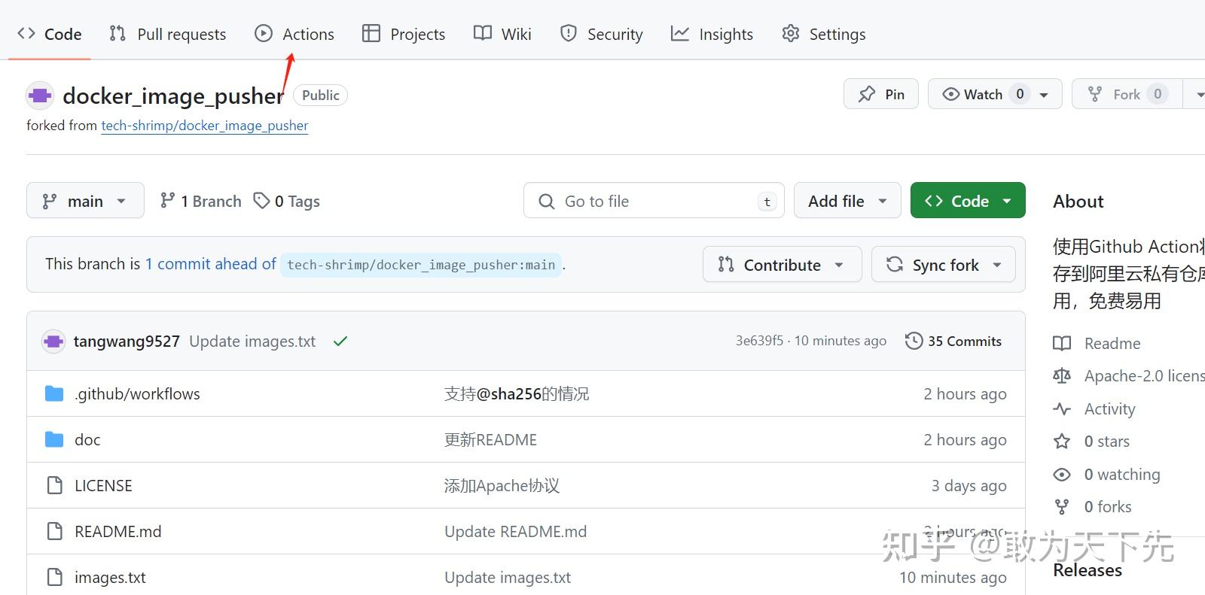Switch to the Projects tab
The image size is (1205, 595).
404,34
